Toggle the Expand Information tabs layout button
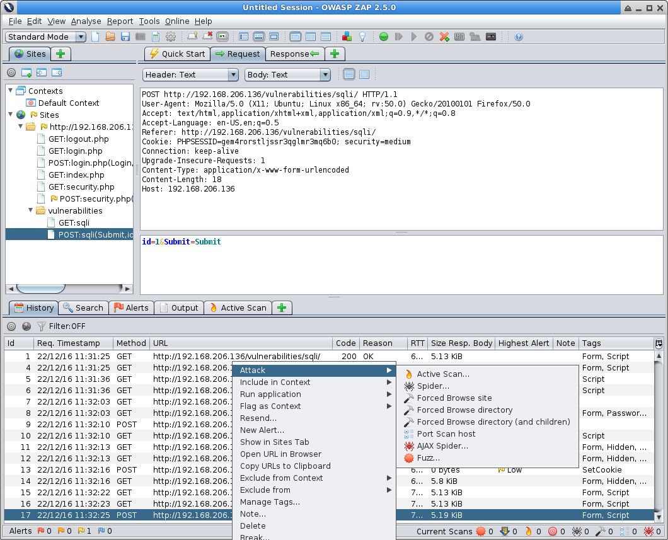 (x=258, y=37)
